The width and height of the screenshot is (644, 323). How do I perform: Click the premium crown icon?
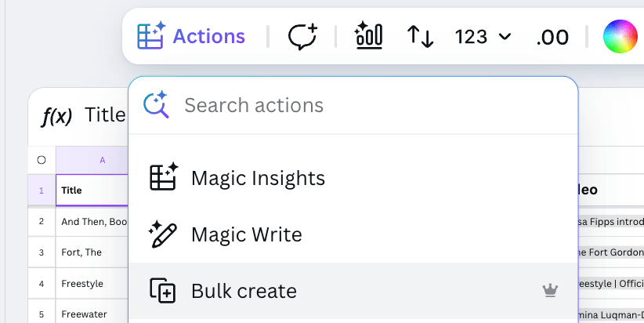click(x=550, y=291)
